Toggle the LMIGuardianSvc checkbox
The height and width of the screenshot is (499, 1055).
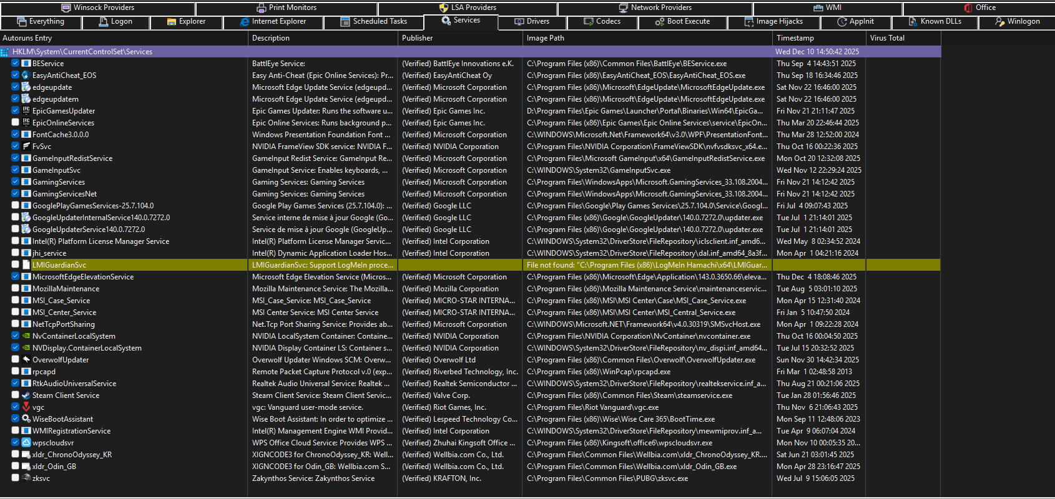click(x=15, y=265)
